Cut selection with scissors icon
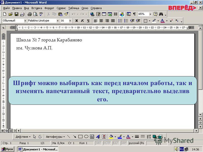This screenshot has width=203, height=152. 48,14
